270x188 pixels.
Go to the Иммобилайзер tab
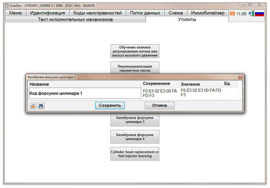[208, 13]
